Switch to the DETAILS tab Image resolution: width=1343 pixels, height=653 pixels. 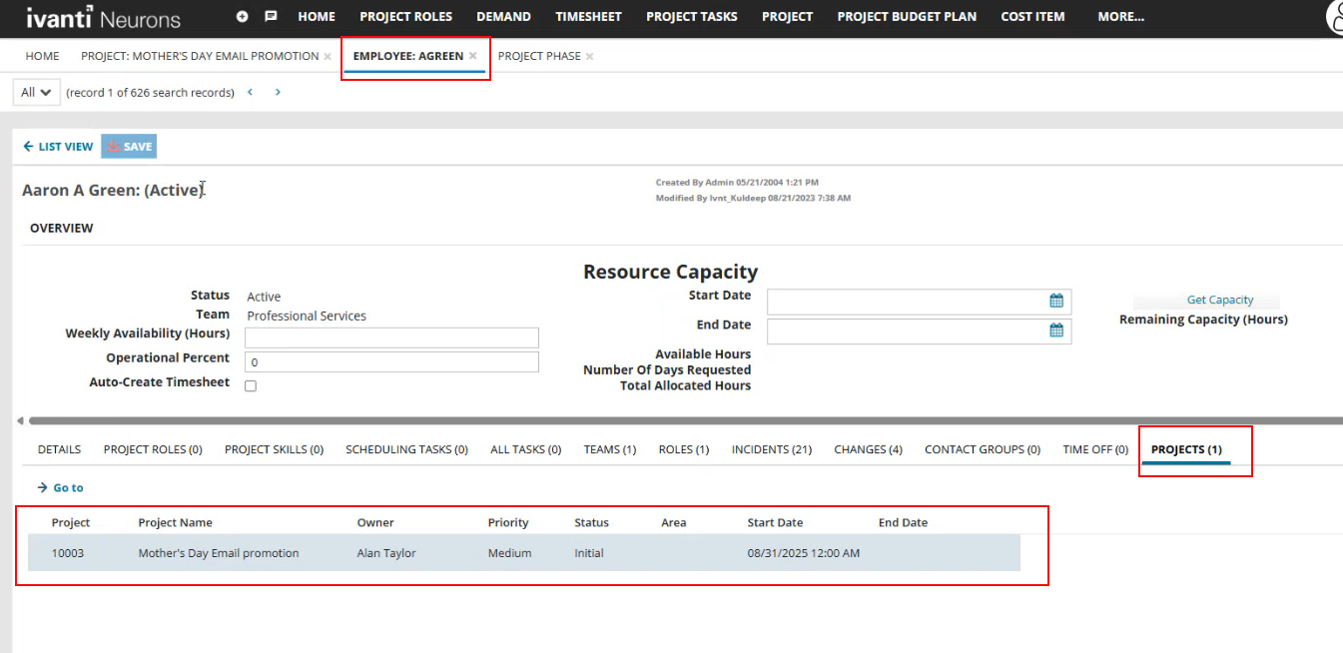pyautogui.click(x=59, y=449)
